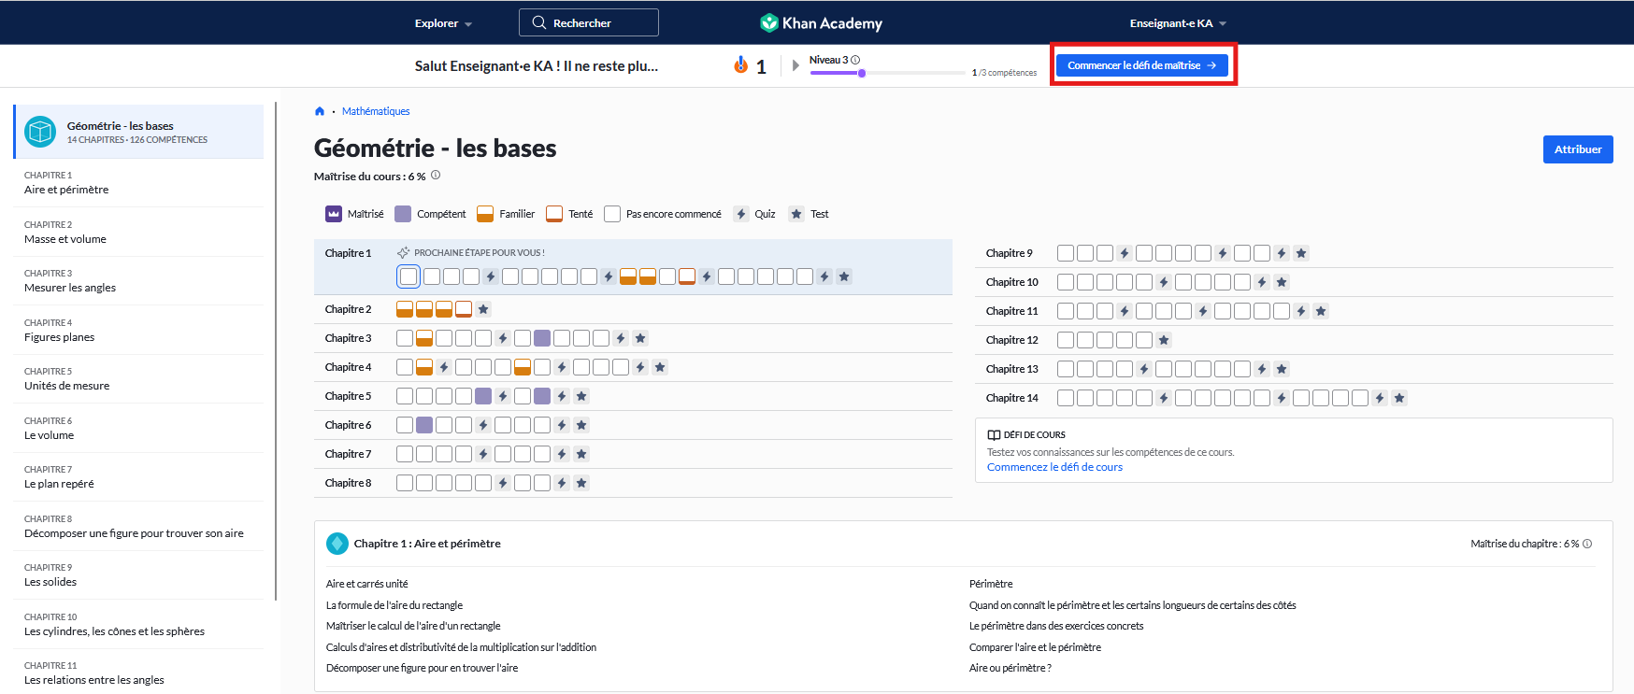Open the first quiz bolt in Chapitre 1
Viewport: 1634px width, 694px height.
tap(491, 276)
